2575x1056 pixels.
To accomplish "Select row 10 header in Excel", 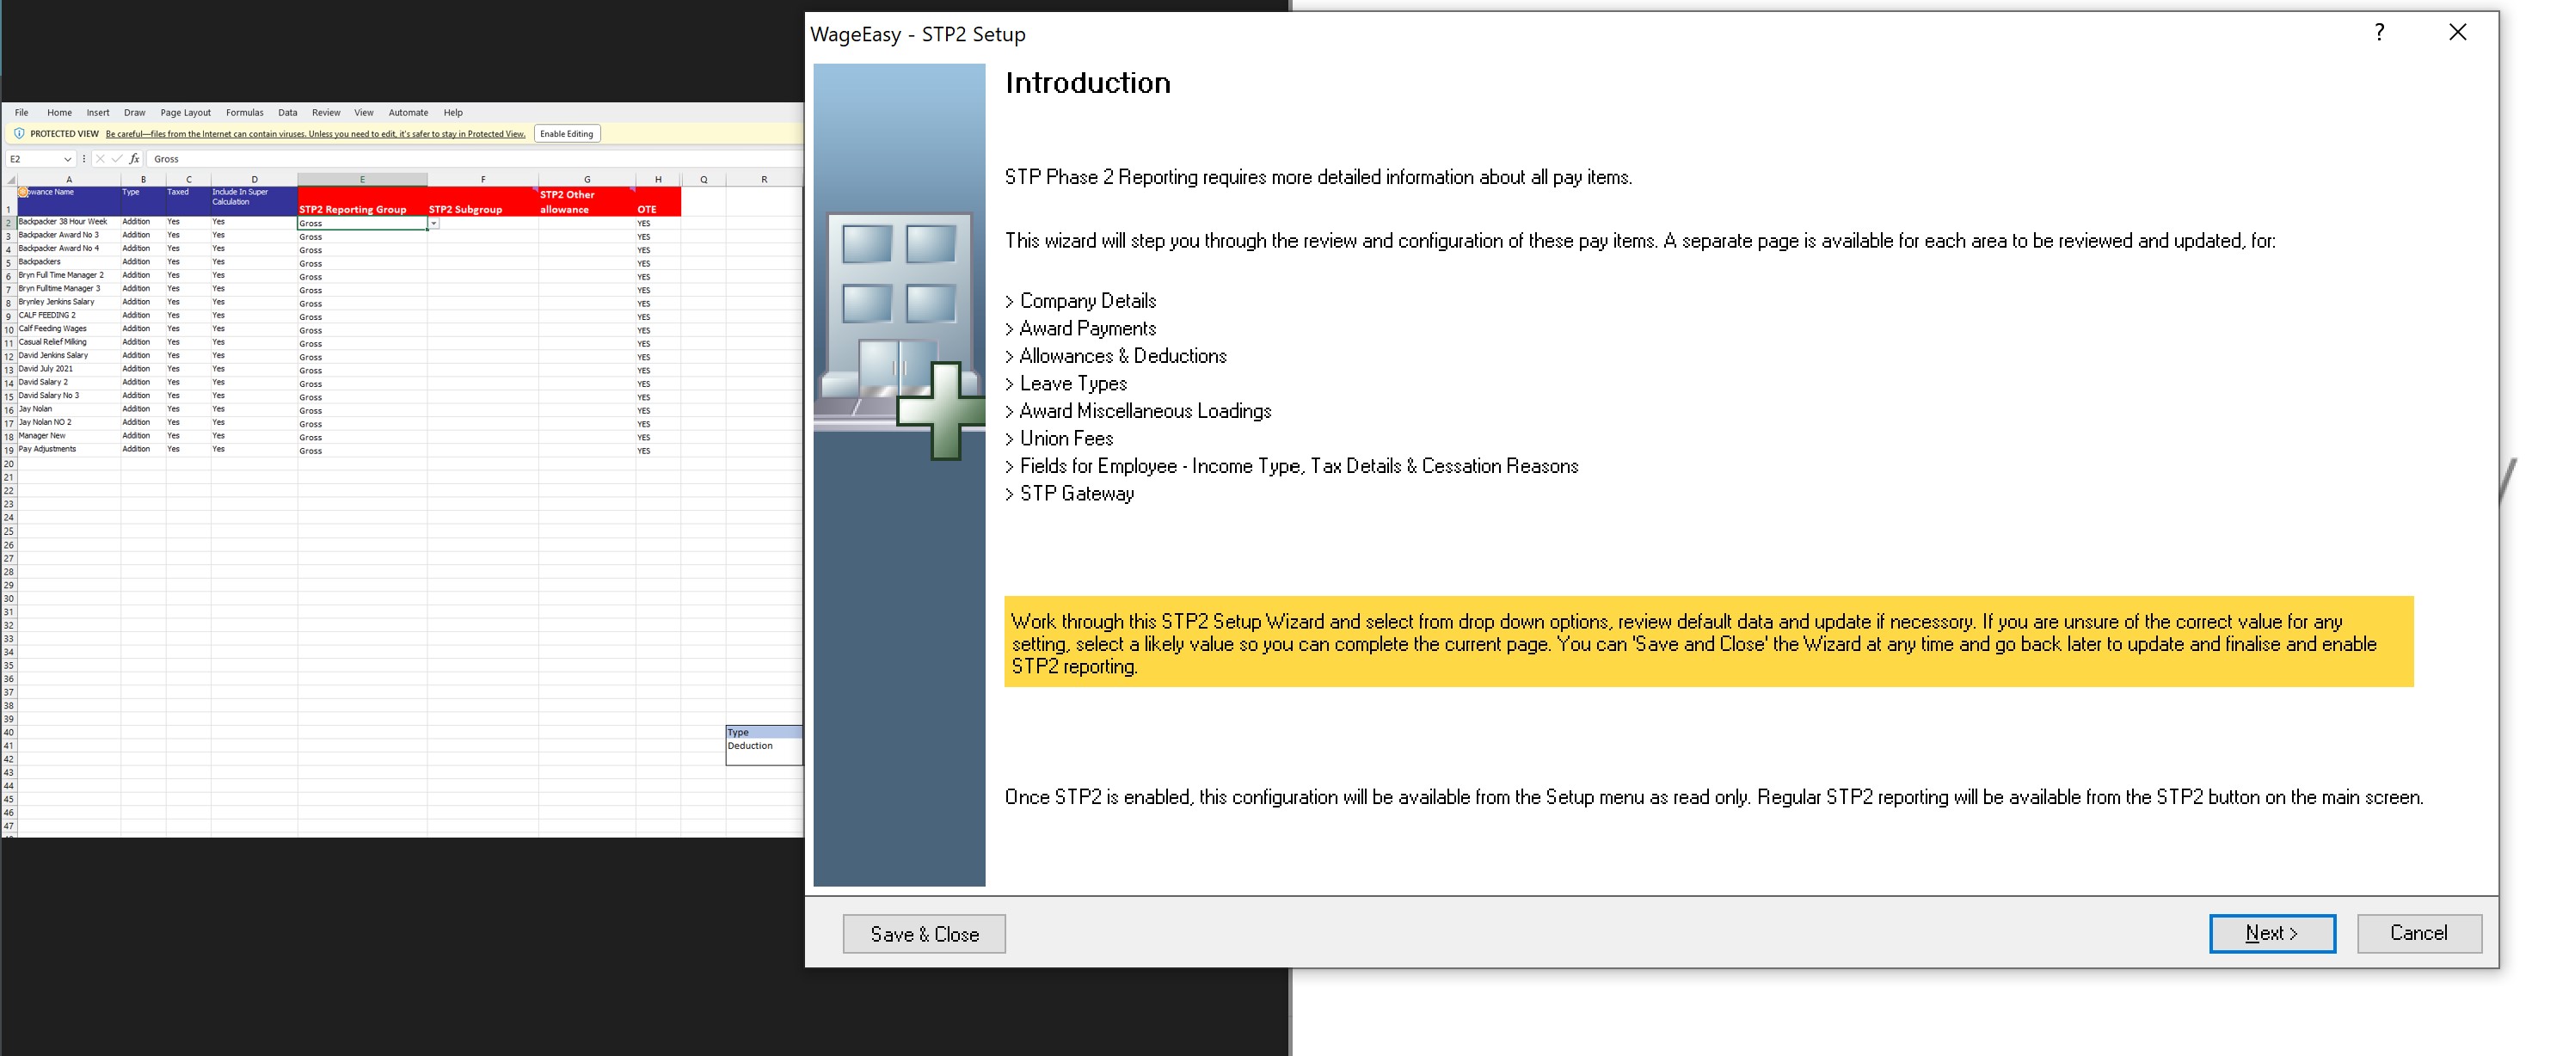I will (9, 329).
